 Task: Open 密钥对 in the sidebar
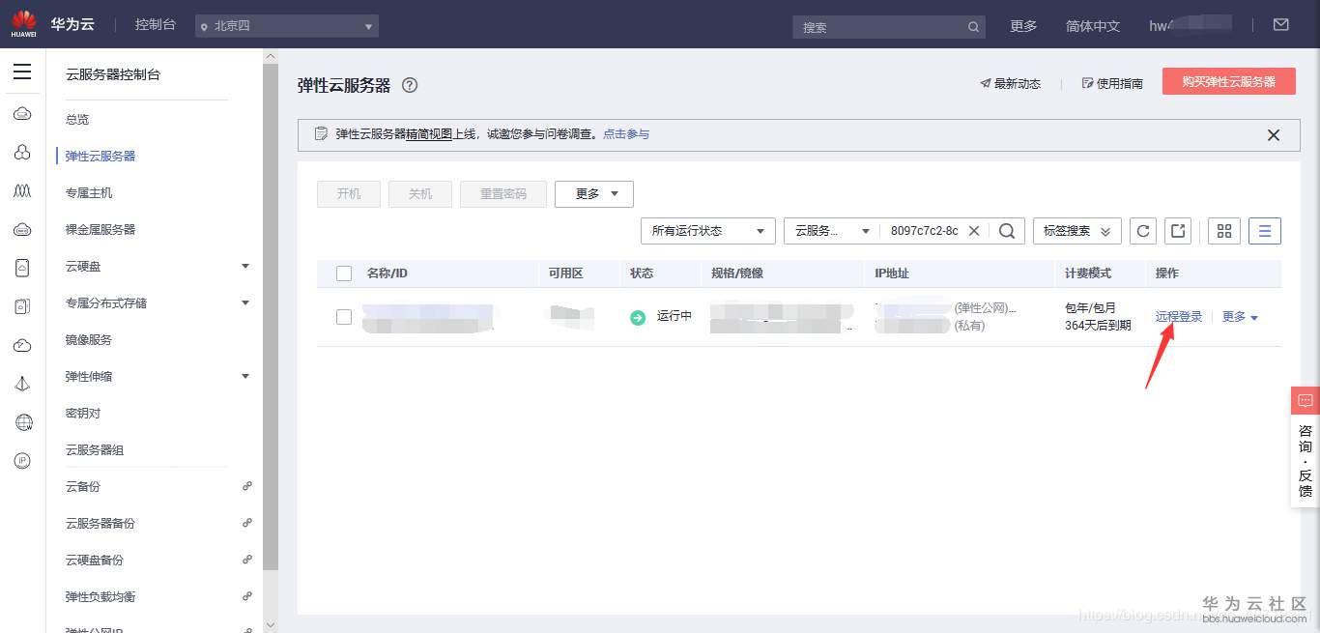(83, 414)
